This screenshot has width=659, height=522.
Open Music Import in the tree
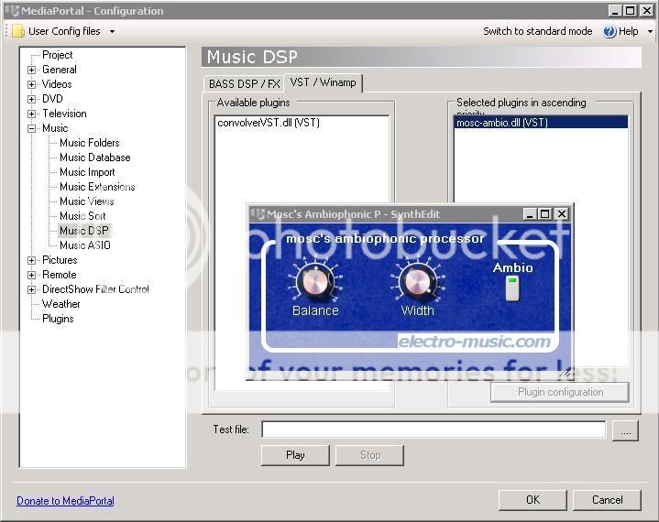87,172
